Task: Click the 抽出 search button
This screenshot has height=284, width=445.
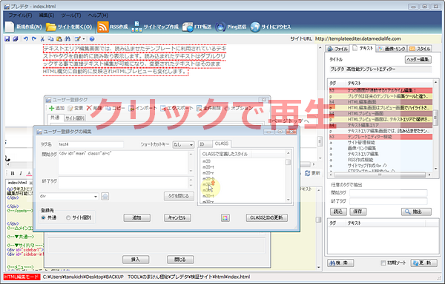Action: click(x=416, y=212)
